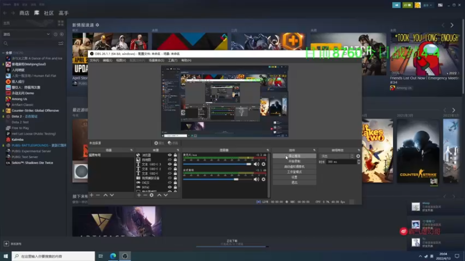Switch to the 库 tab in Steam

click(x=37, y=13)
